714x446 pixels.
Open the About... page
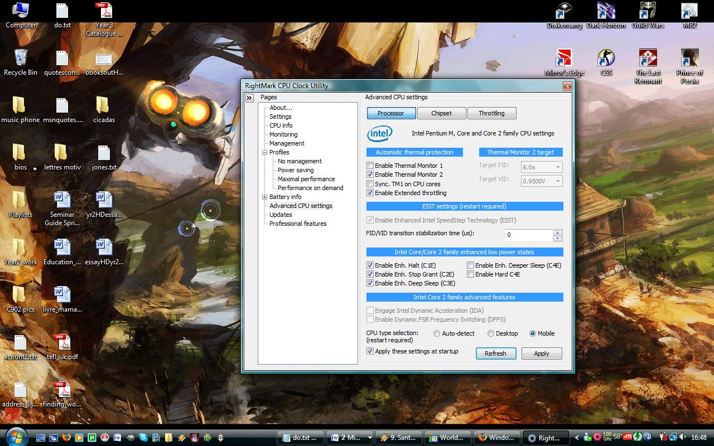pos(281,108)
